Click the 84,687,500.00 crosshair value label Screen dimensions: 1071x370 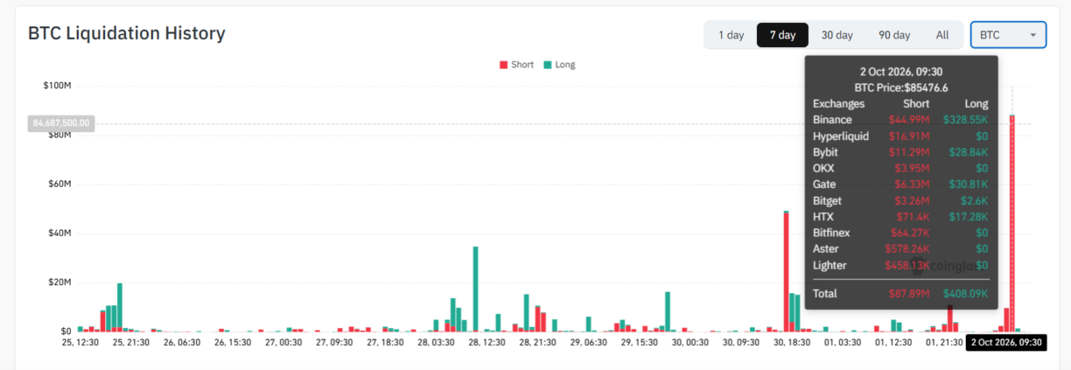pos(61,123)
